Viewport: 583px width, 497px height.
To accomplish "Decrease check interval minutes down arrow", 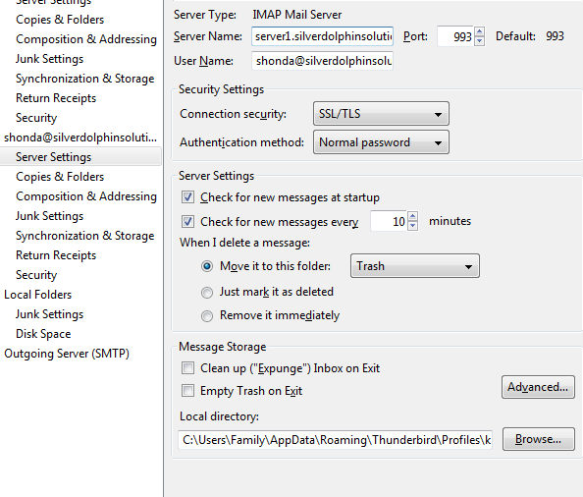I will 412,226.
